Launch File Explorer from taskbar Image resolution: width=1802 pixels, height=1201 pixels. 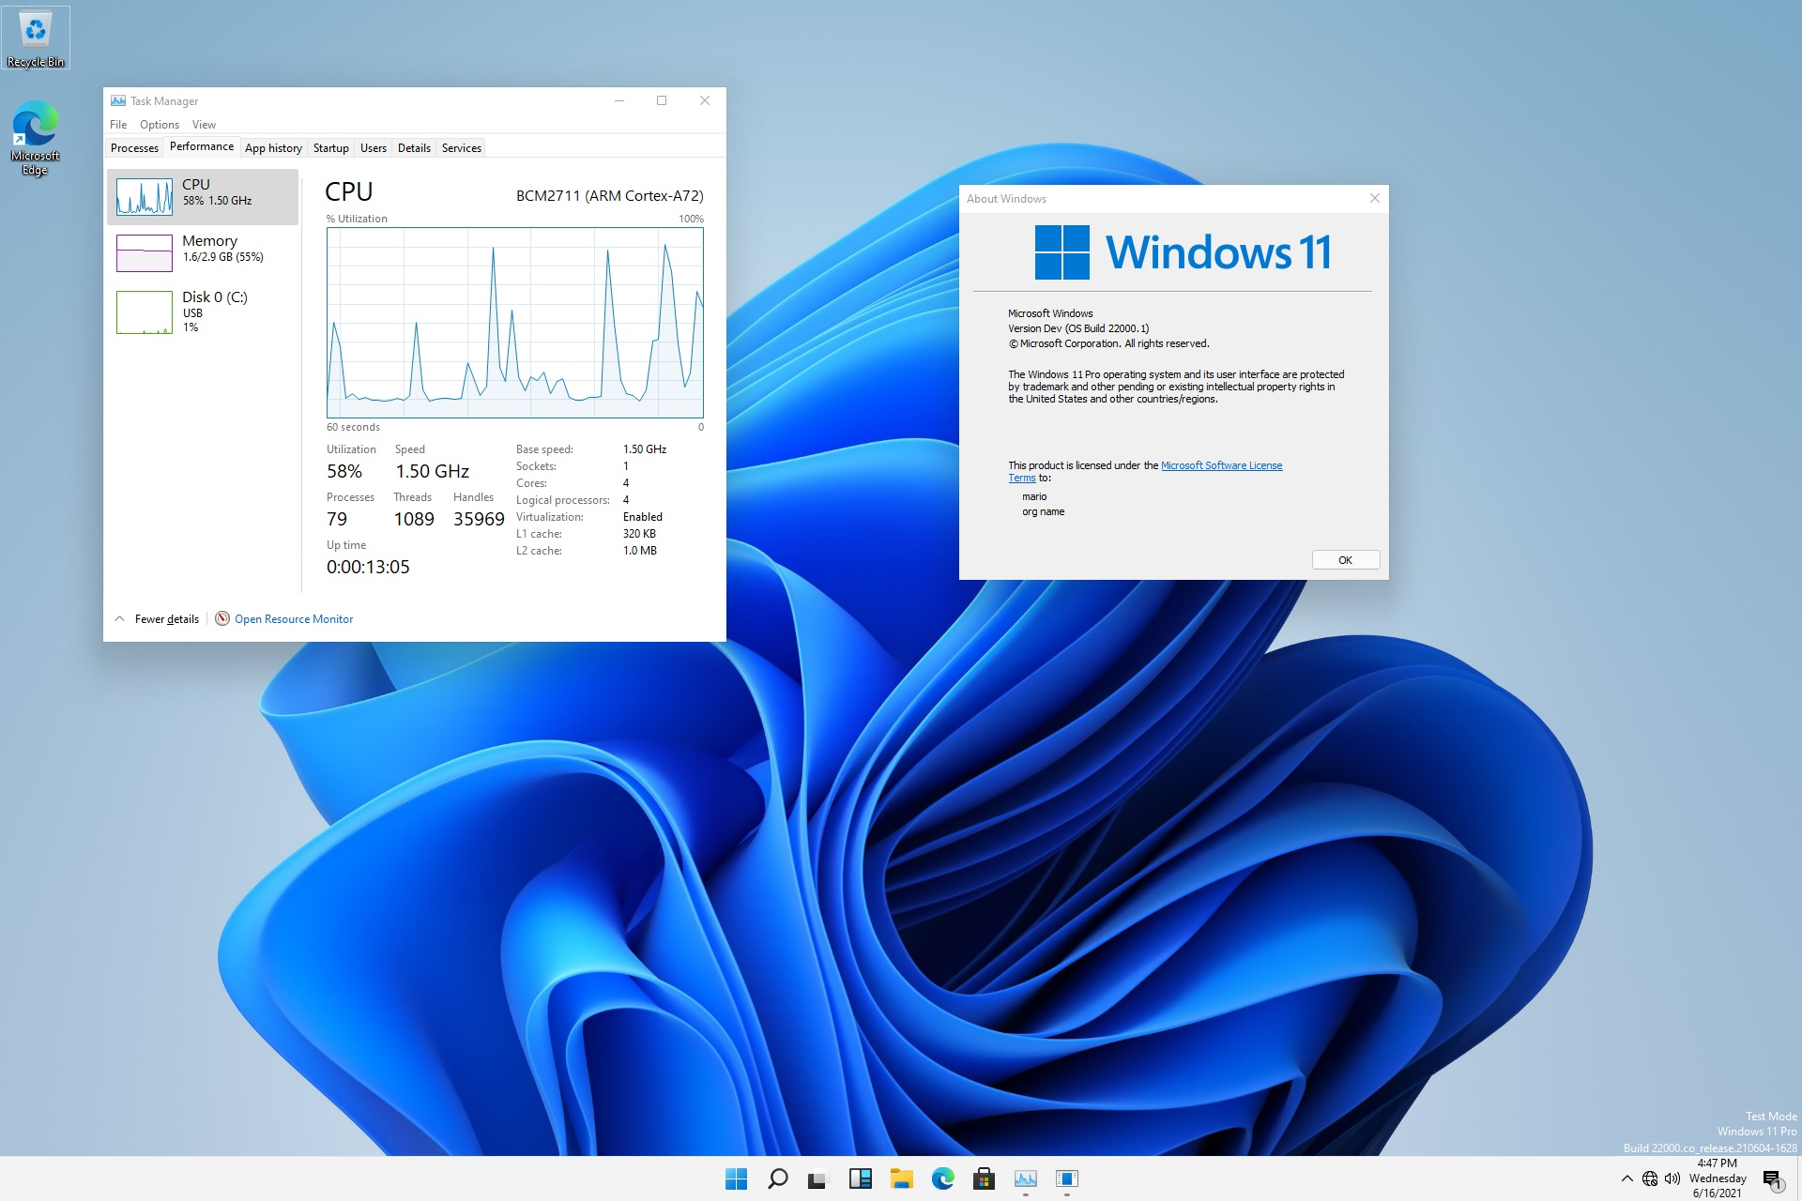click(x=901, y=1178)
